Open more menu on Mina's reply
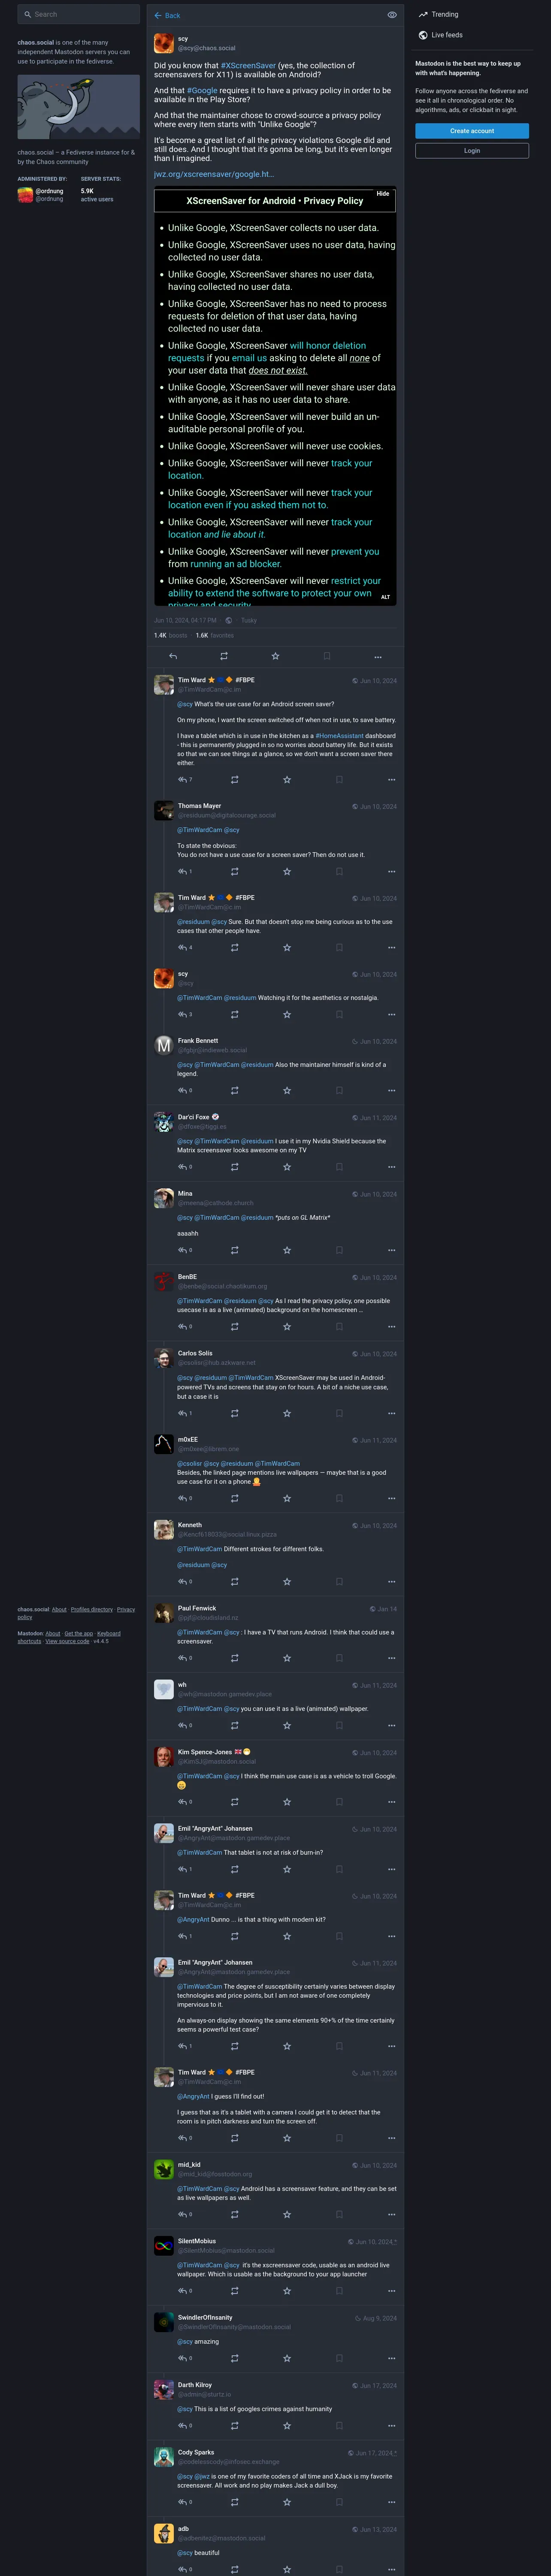Screen dimensions: 551x2576 [391, 1250]
